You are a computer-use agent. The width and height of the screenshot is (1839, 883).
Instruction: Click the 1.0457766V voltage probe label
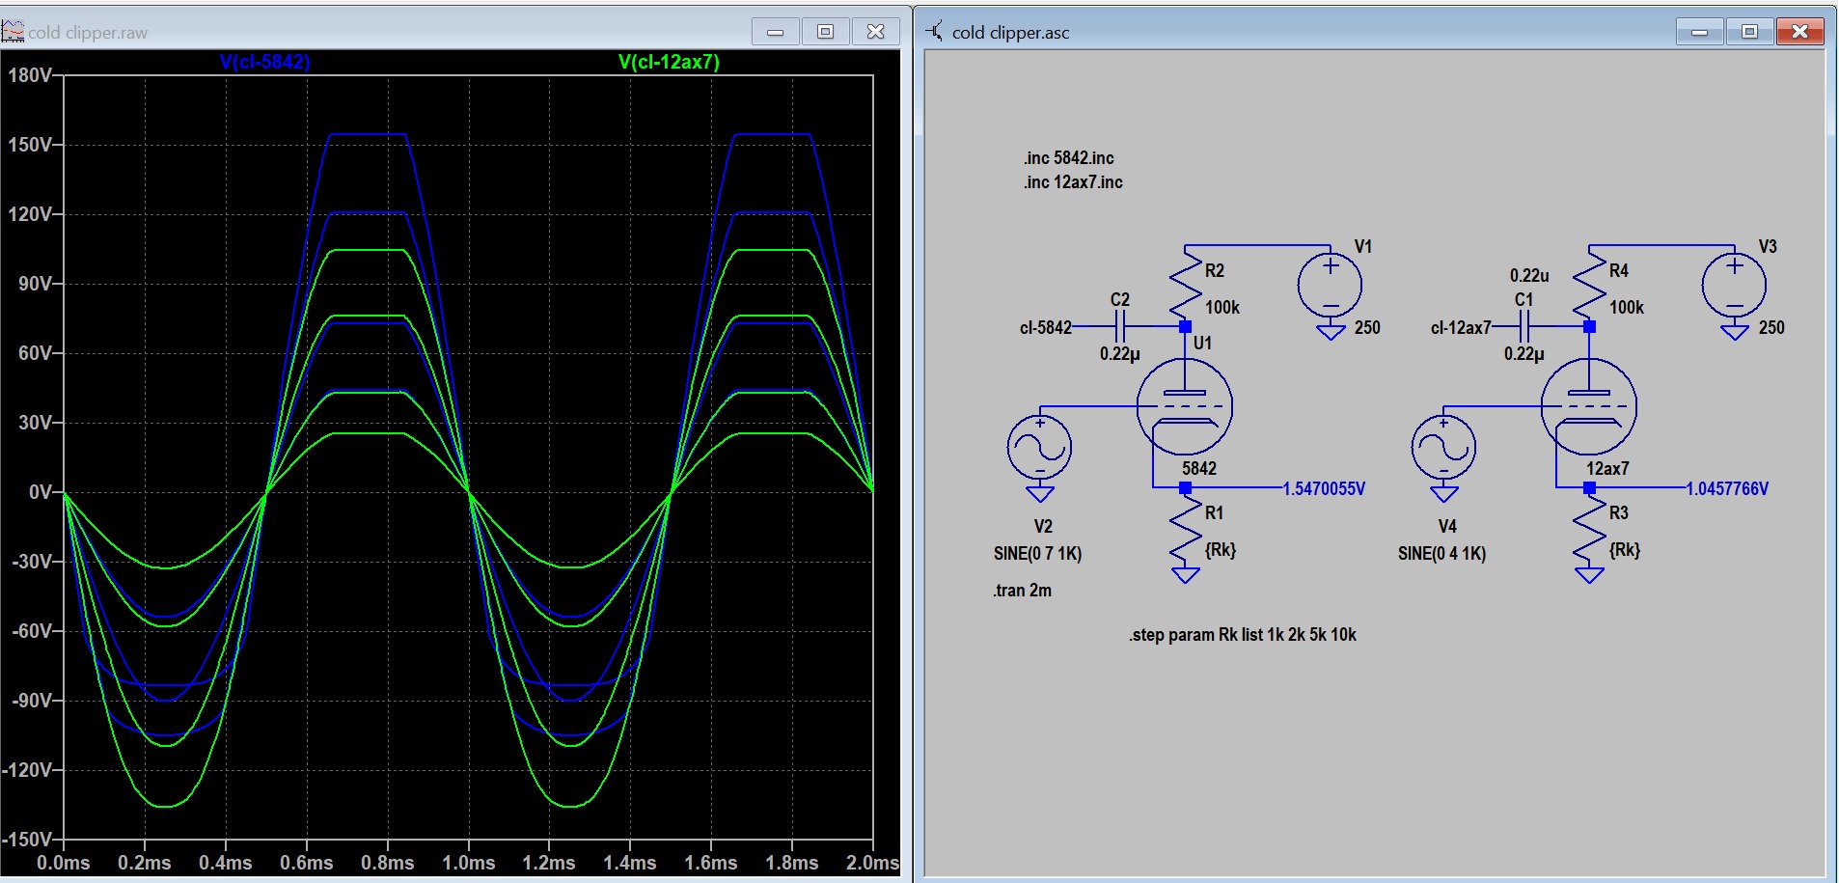(x=1727, y=489)
